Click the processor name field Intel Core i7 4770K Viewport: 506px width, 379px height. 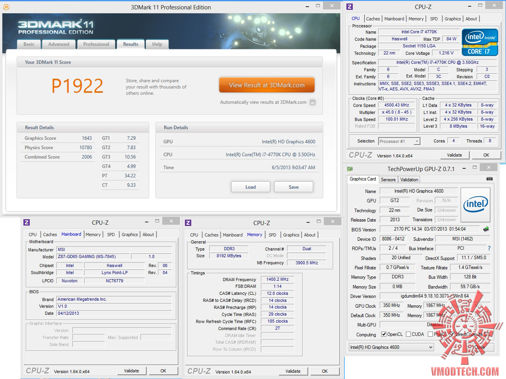click(419, 32)
